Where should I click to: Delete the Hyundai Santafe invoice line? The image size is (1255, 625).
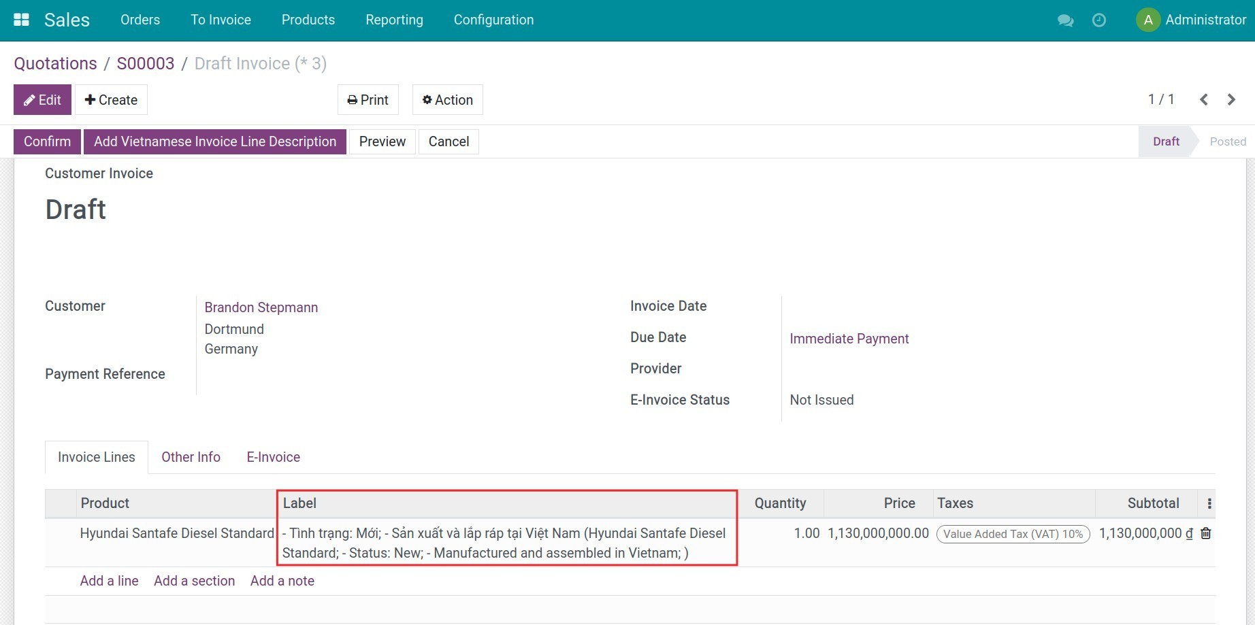point(1205,533)
